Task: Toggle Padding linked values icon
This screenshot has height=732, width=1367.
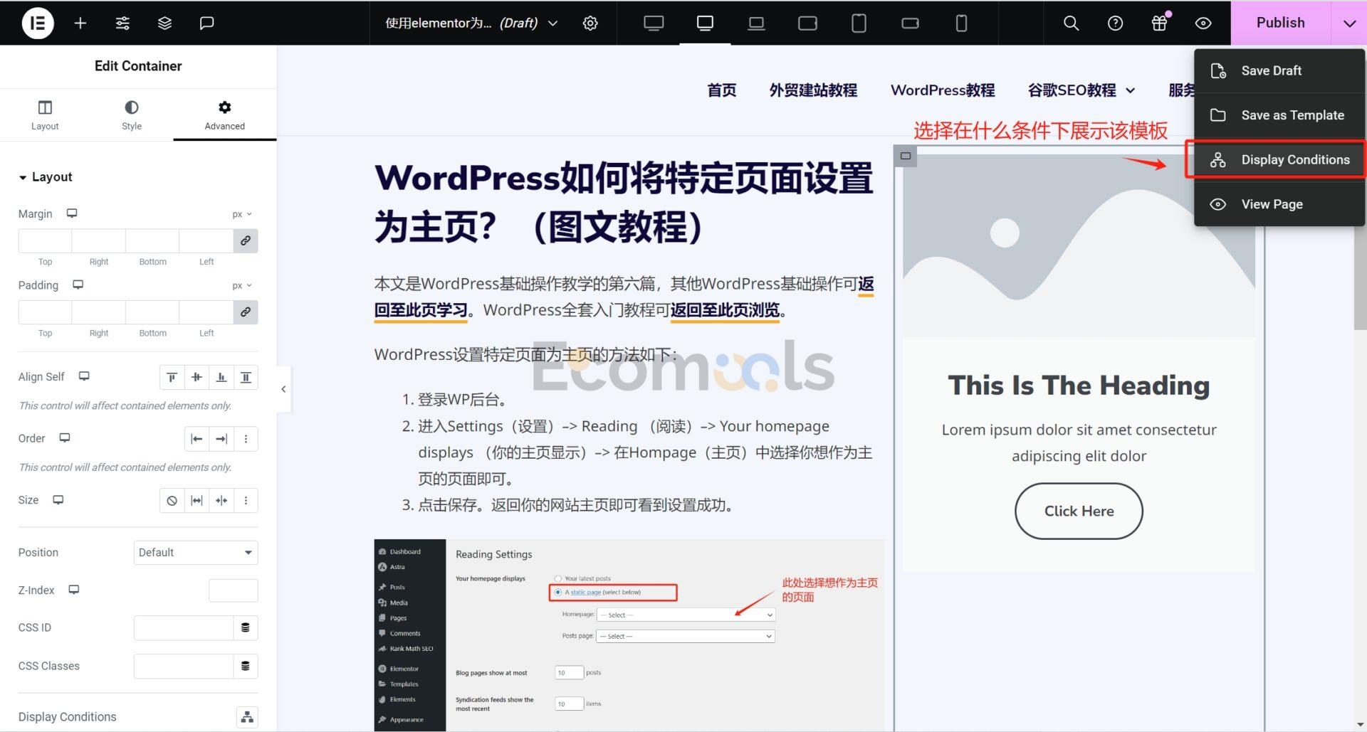Action: point(246,312)
